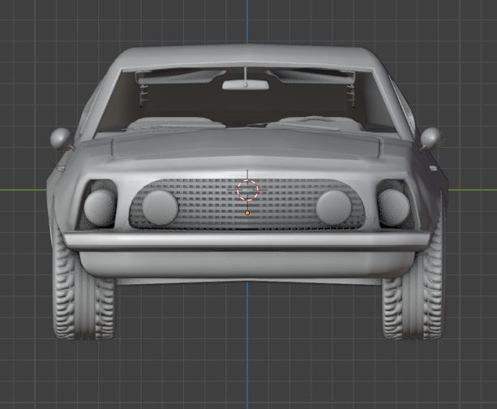Select the left inner grille lamp
The image size is (497, 409).
point(160,207)
